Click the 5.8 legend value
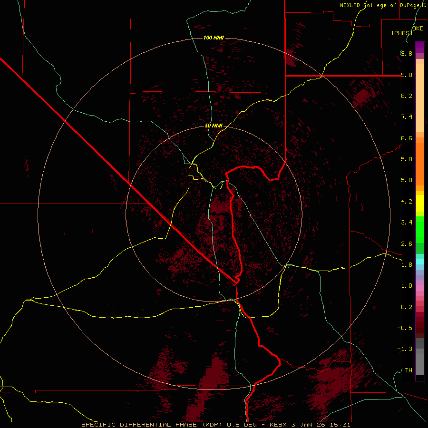428x428 pixels. tap(407, 159)
